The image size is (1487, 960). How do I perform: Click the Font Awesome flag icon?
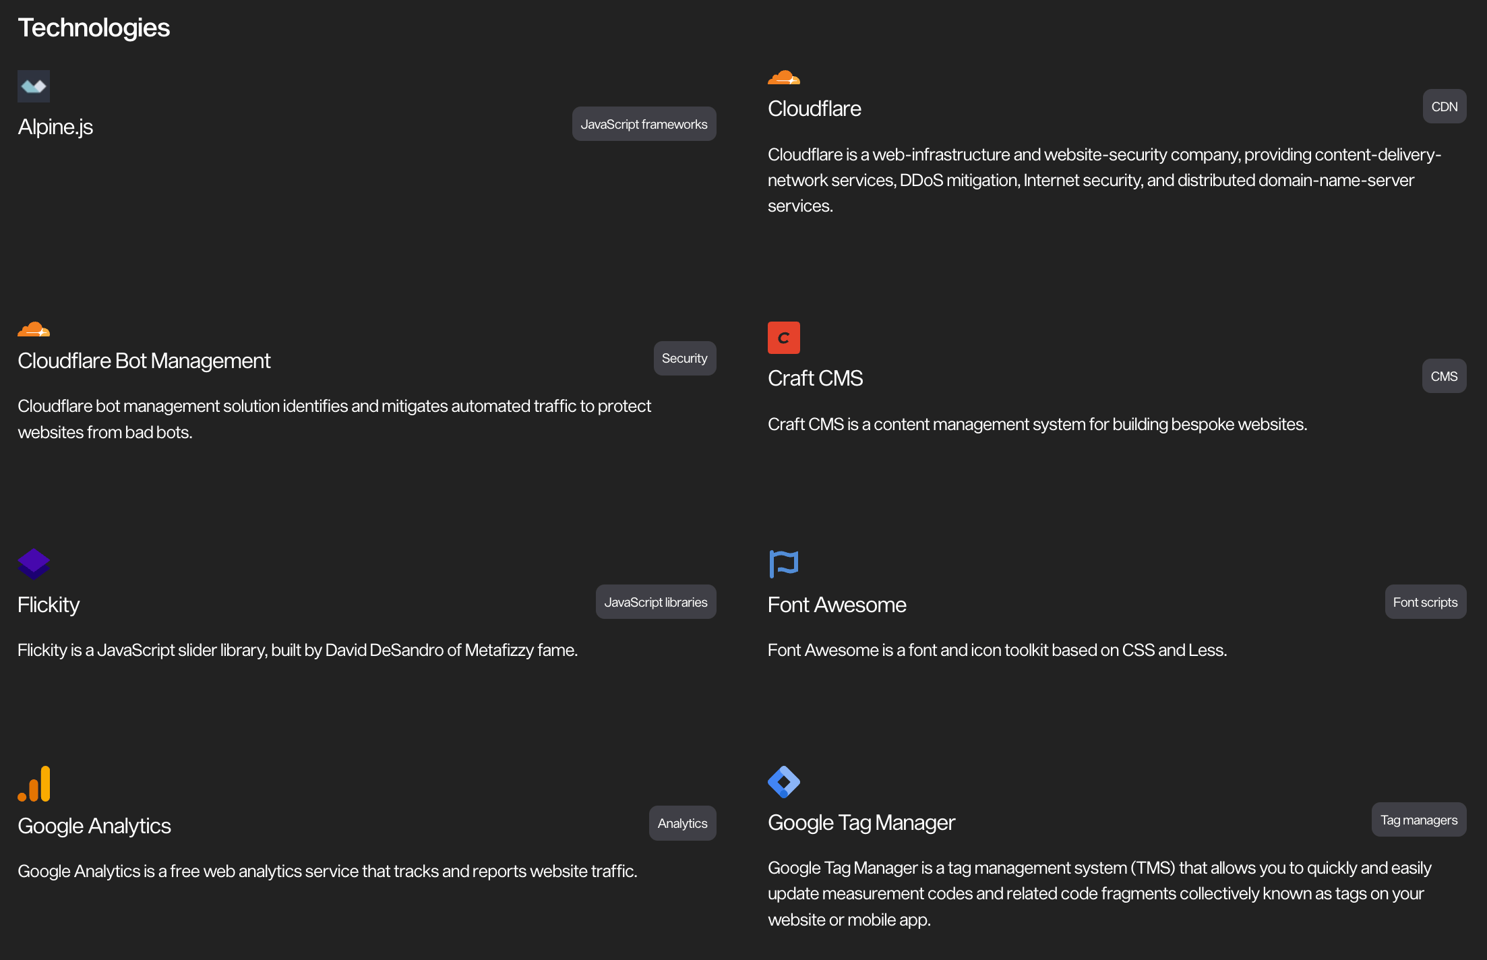(x=783, y=564)
